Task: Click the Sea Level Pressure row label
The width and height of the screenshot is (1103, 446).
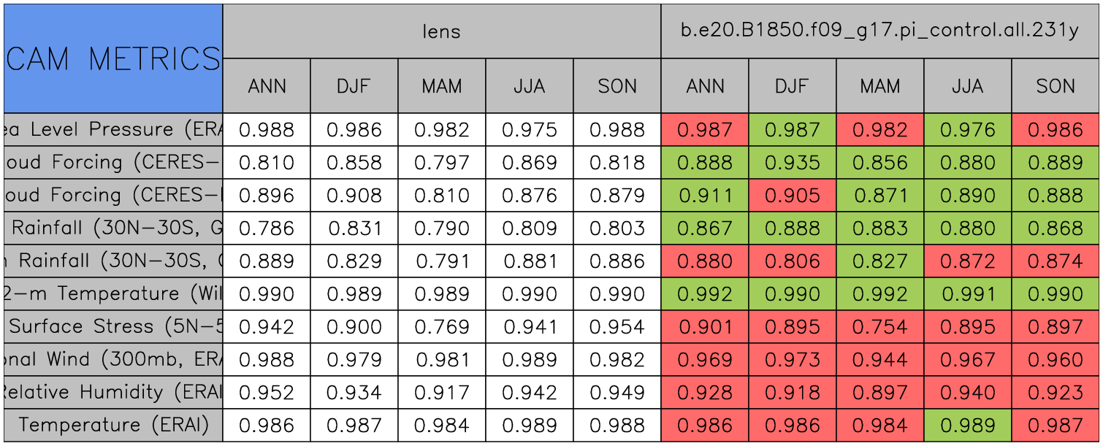Action: pos(113,130)
